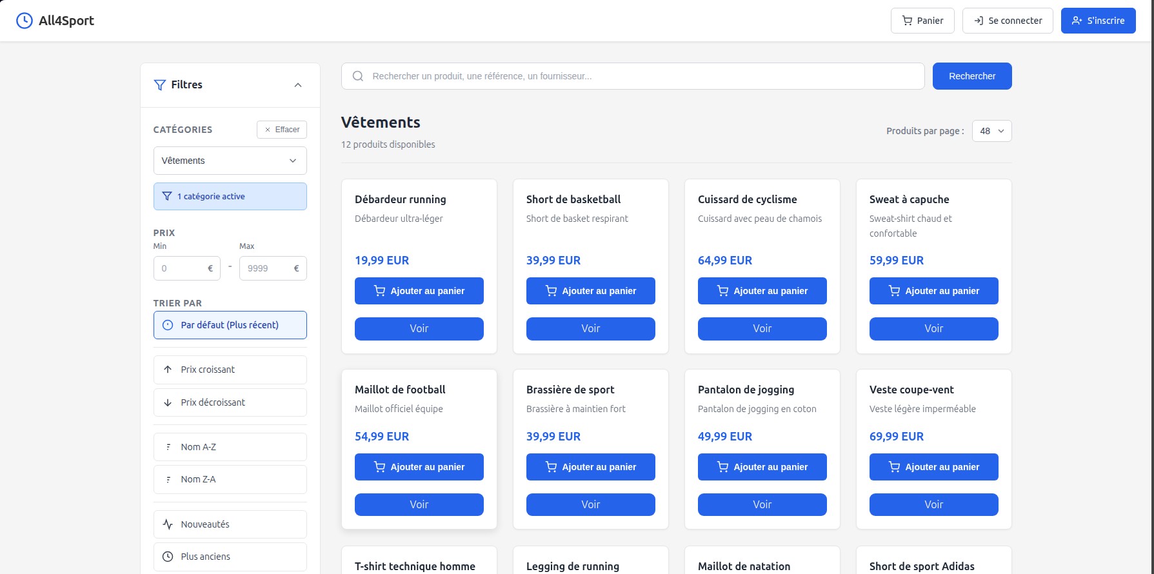Screen dimensions: 1154x574
Task: Clear categories with the Effacer button
Action: click(282, 130)
